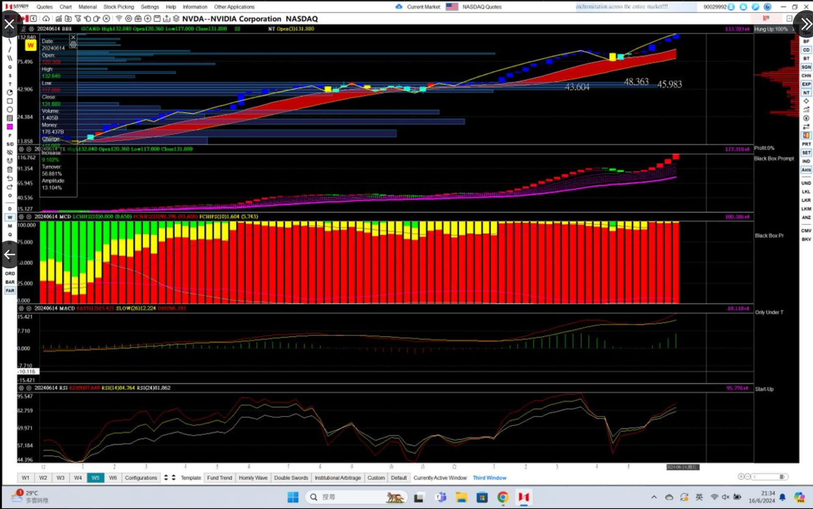
Task: Select the rectangle drawing tool
Action: 10,101
